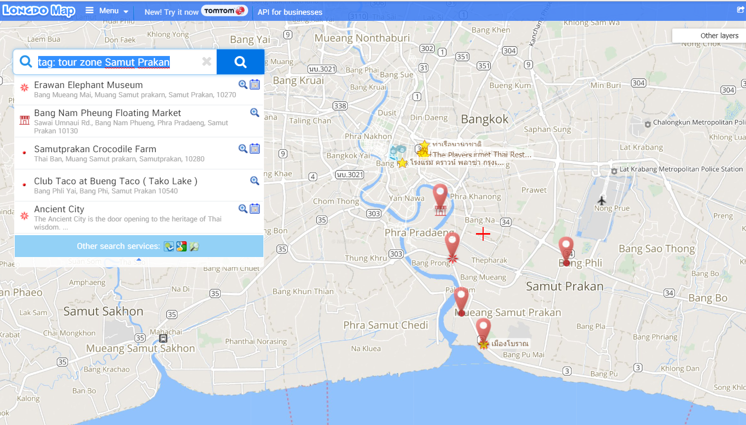Search with the first other service icon
Screen dimensions: 746x425
(x=169, y=246)
